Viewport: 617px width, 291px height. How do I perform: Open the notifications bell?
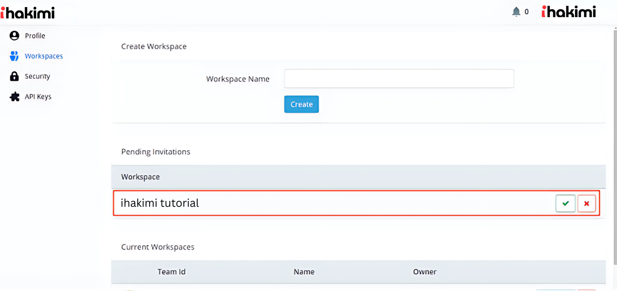point(516,12)
